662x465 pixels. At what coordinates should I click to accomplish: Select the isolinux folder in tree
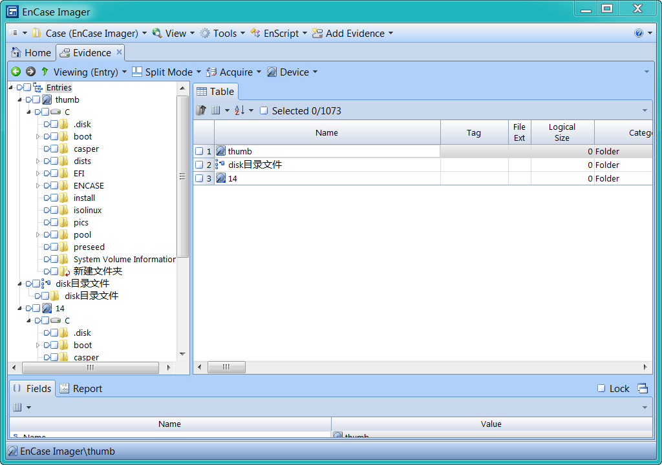[87, 210]
